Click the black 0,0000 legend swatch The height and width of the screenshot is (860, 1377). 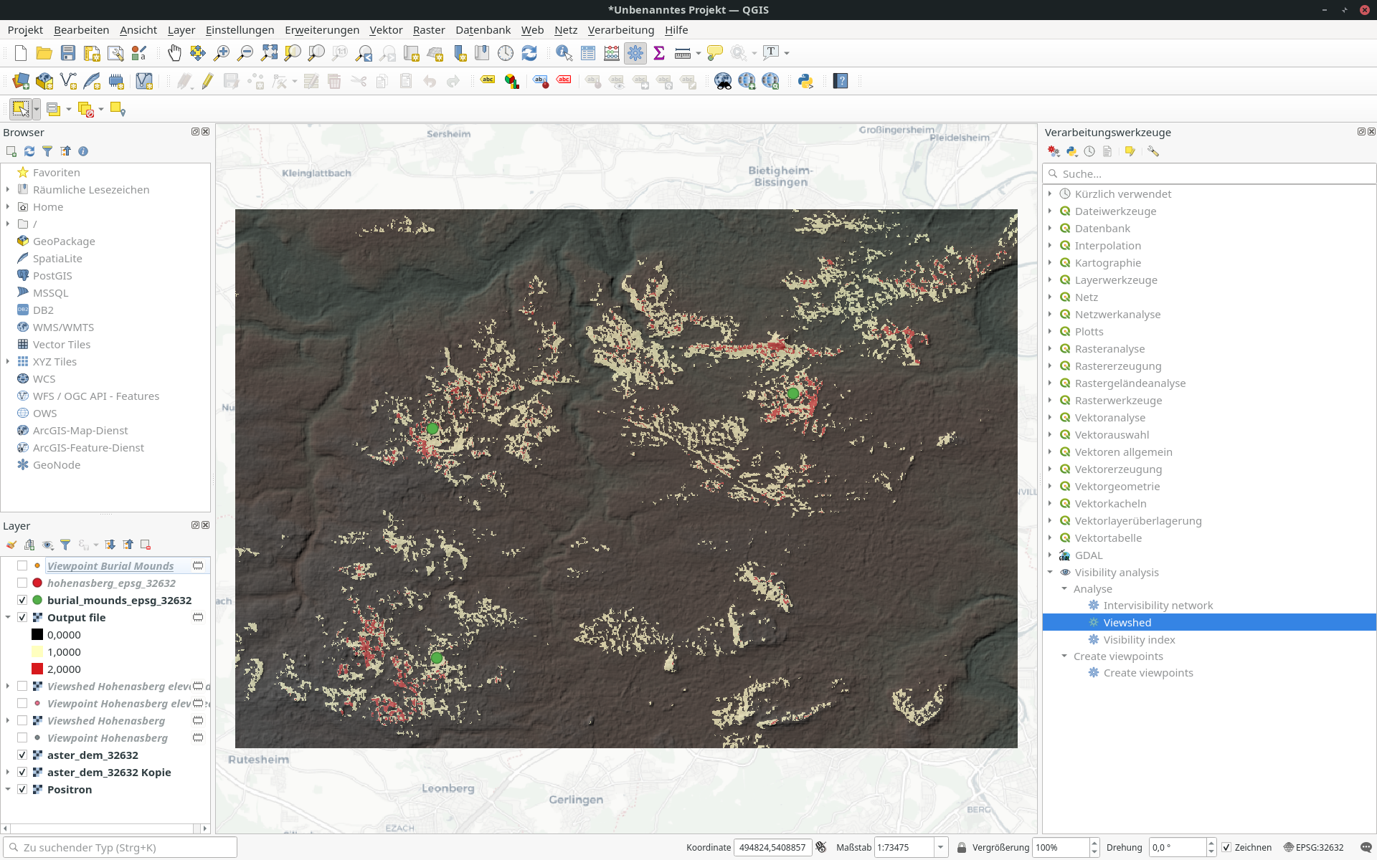tap(37, 634)
